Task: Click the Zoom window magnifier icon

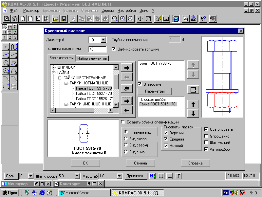Action: click(115, 19)
